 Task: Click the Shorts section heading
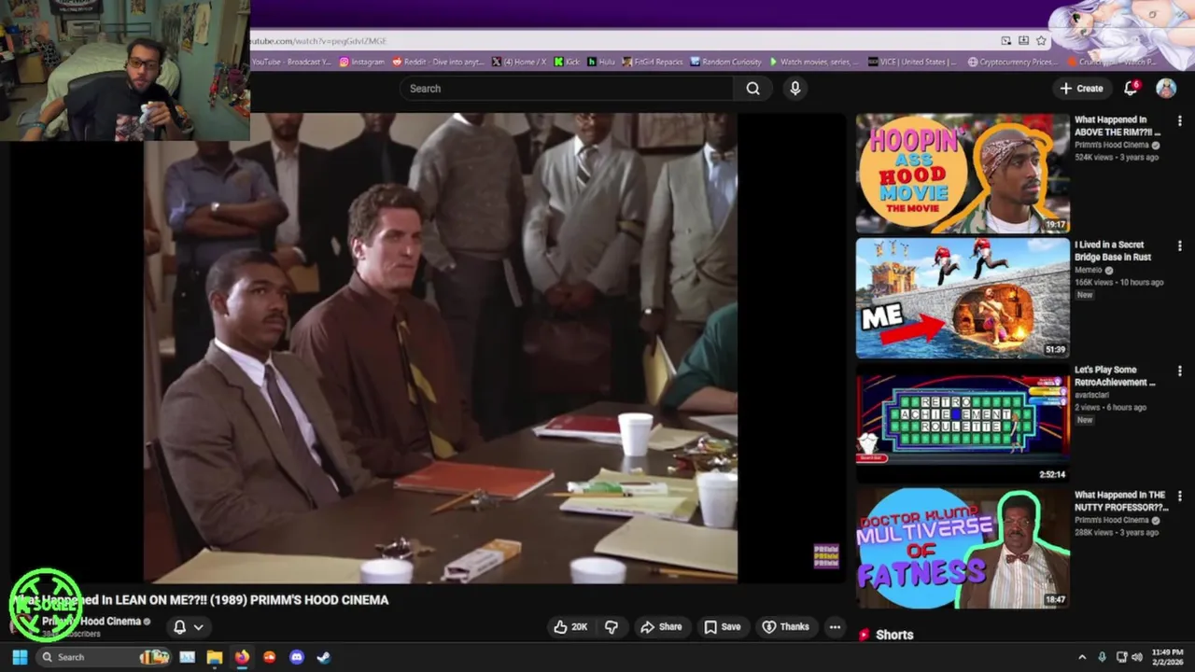[894, 635]
